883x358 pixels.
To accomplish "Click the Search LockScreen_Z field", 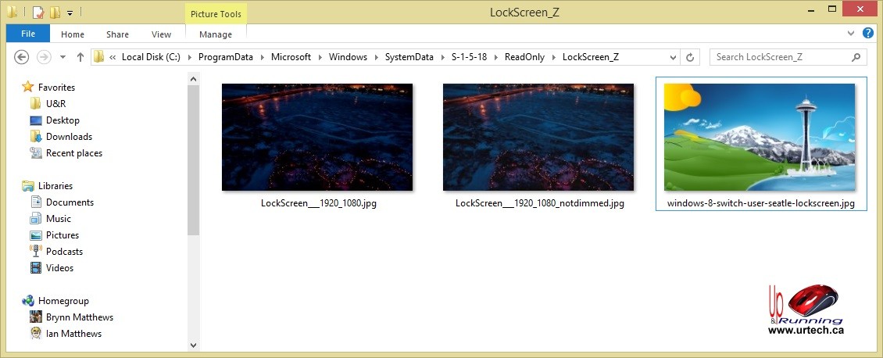I will click(x=781, y=57).
